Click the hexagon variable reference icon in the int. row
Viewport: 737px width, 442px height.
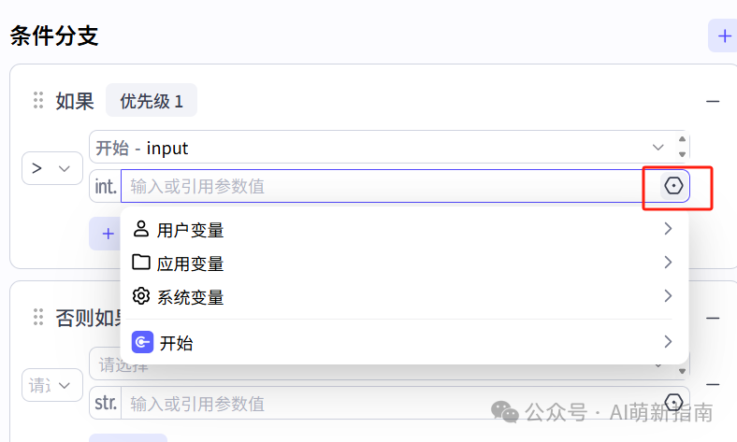(x=673, y=186)
